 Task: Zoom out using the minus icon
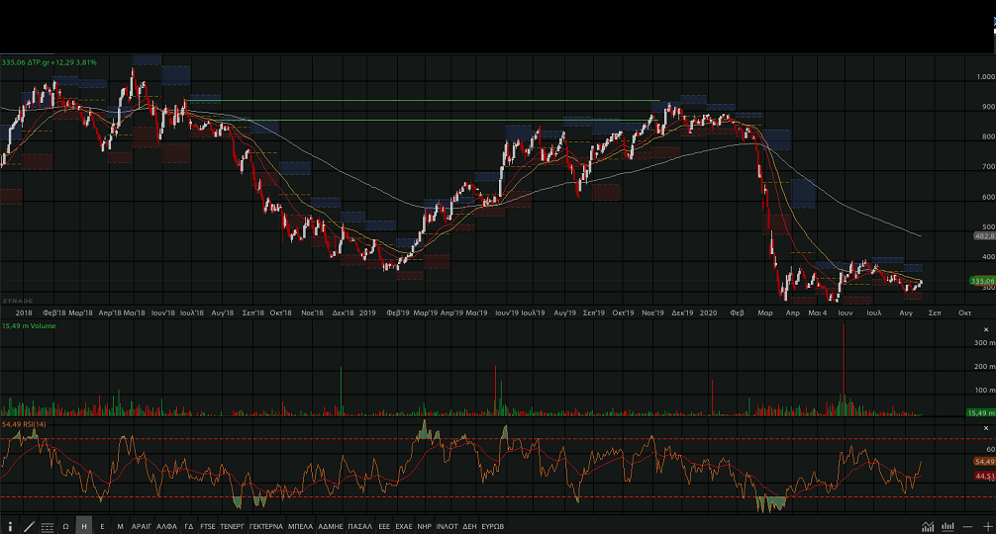(967, 526)
